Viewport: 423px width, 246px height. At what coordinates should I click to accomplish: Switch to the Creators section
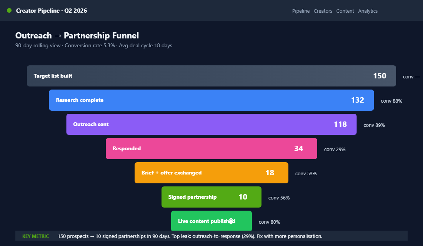323,11
